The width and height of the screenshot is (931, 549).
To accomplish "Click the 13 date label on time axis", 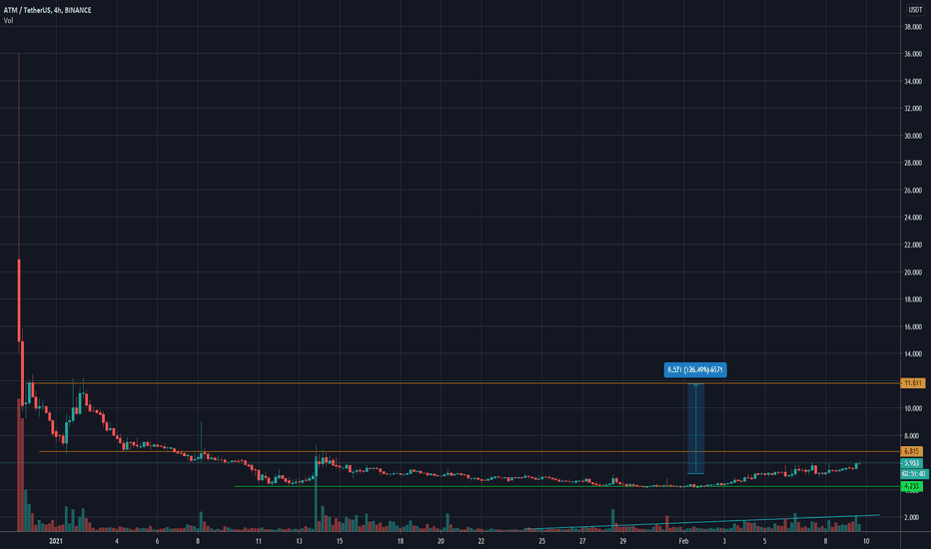I will [x=299, y=541].
